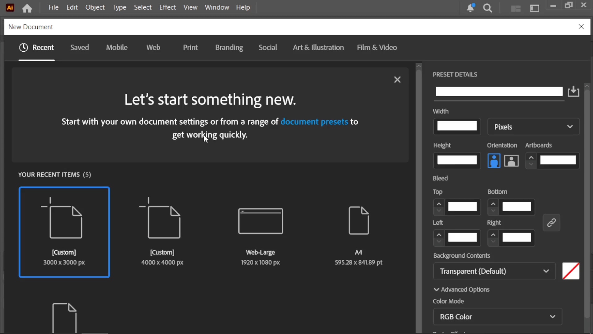Image resolution: width=593 pixels, height=334 pixels.
Task: Open the Object menu
Action: tap(95, 7)
